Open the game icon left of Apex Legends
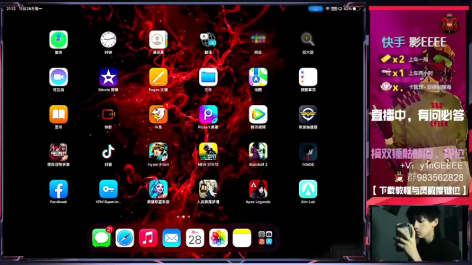Screen dimensions: 472x265 [x=208, y=189]
